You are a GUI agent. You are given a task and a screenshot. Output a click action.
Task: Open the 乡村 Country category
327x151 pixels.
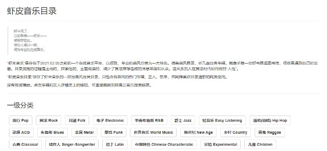coord(235,132)
